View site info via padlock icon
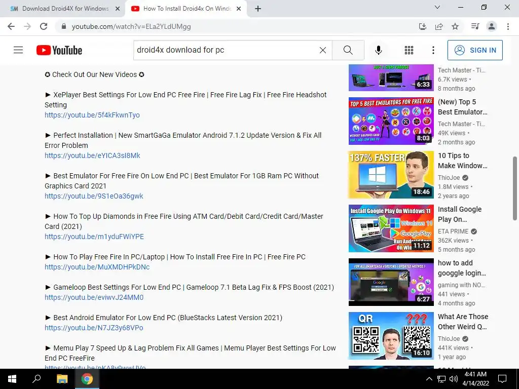The width and height of the screenshot is (519, 389). pos(64,26)
